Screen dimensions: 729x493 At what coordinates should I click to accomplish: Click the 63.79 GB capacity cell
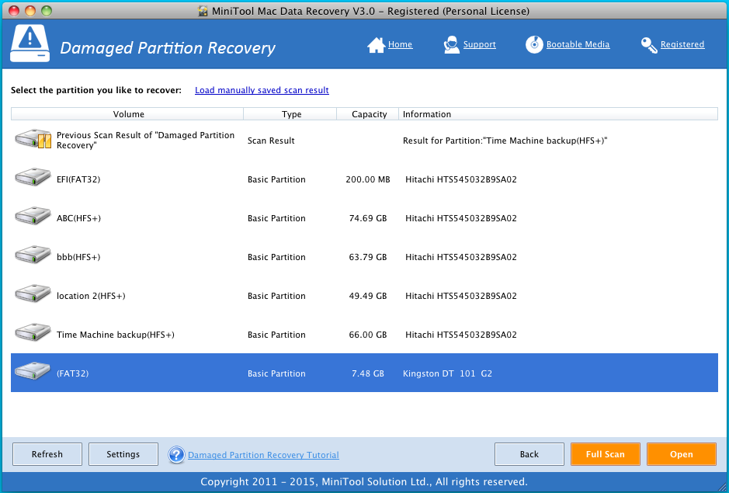coord(368,257)
